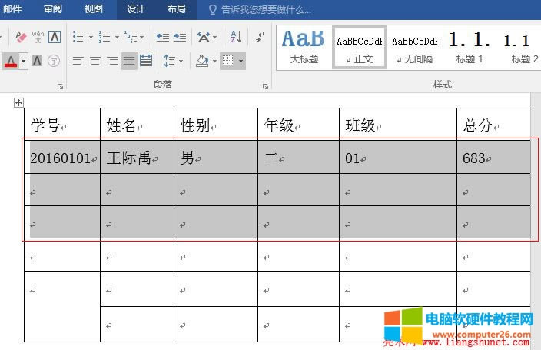Expand shading color dropdown arrow
This screenshot has width=541, height=350.
pos(214,62)
